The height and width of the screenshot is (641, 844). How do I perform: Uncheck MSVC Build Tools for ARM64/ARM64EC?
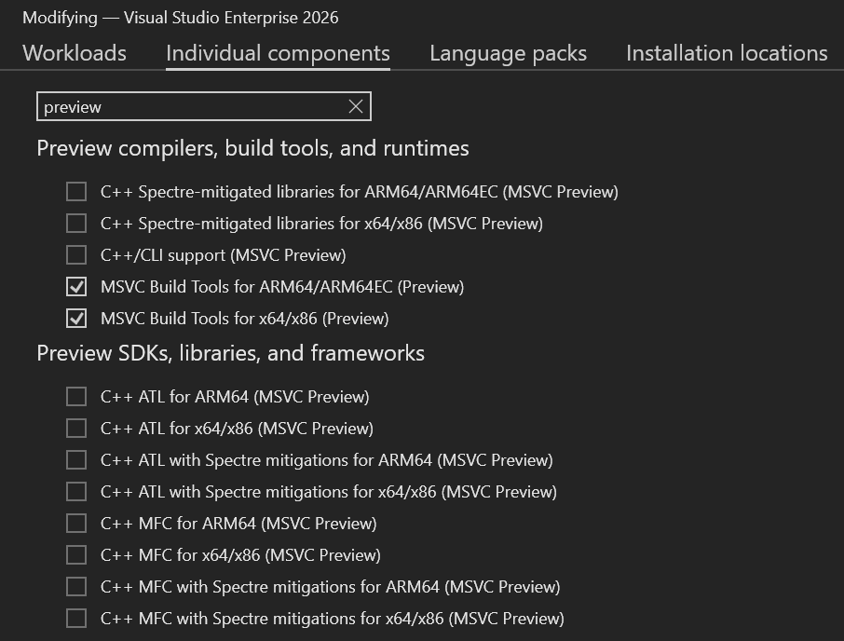(x=75, y=286)
